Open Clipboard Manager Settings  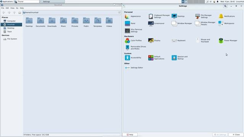(159, 16)
